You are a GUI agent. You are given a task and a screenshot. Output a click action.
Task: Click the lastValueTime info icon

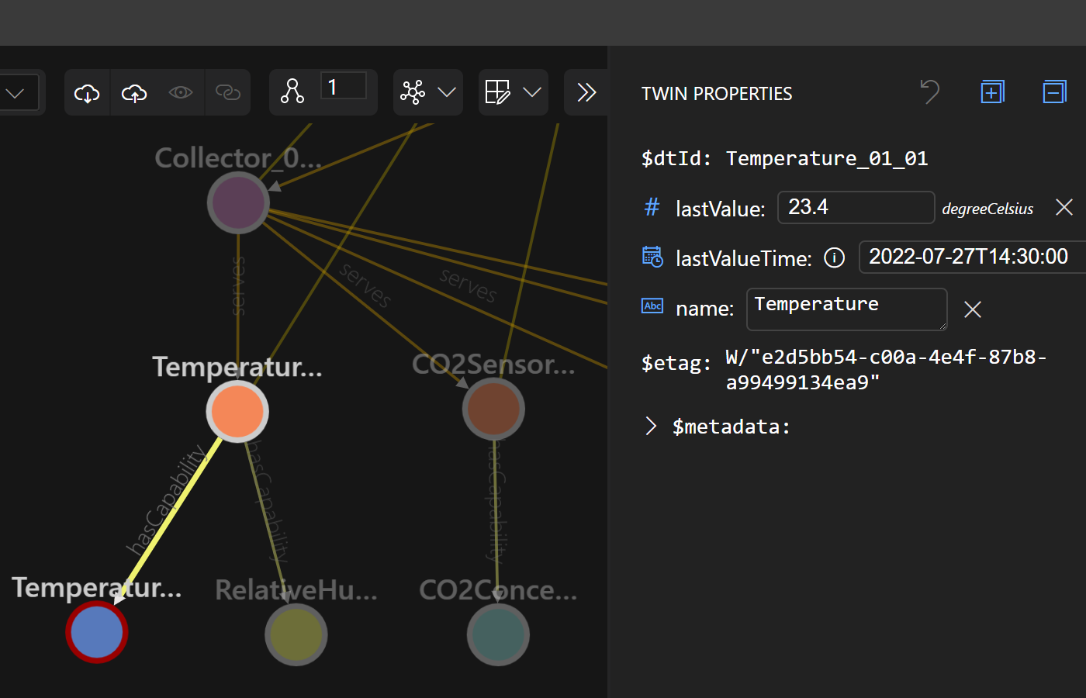coord(834,257)
